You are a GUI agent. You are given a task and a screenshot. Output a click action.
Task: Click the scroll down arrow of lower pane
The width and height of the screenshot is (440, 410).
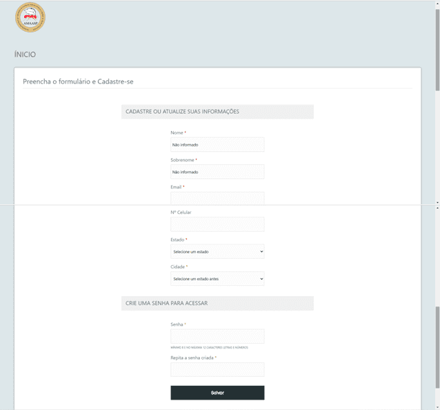click(x=437, y=407)
